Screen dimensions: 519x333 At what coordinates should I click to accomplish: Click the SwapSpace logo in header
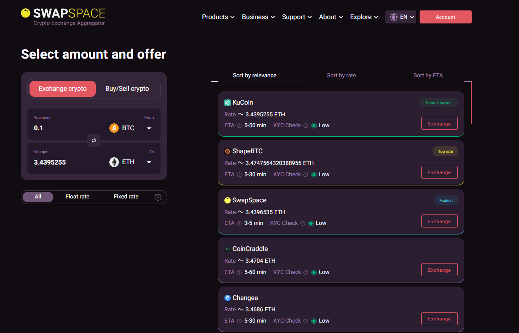[63, 16]
